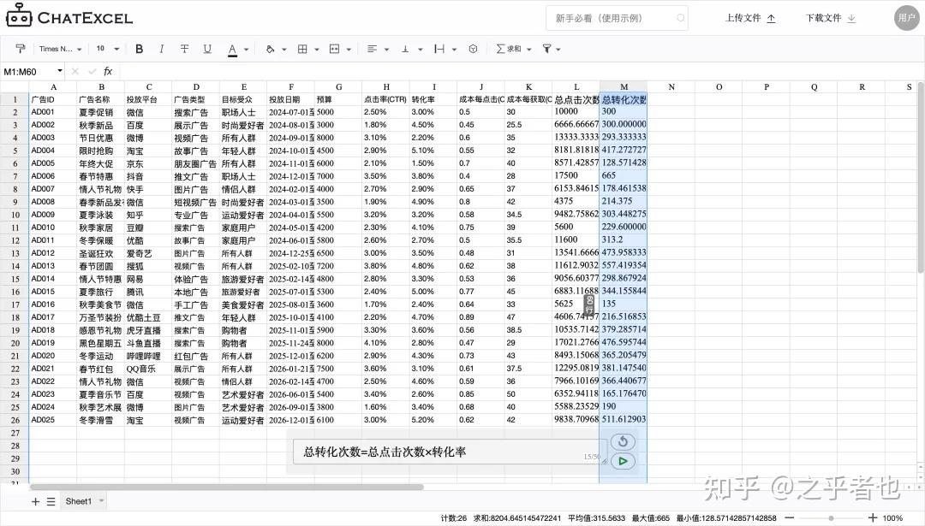Run the query with the green play icon

pos(624,460)
